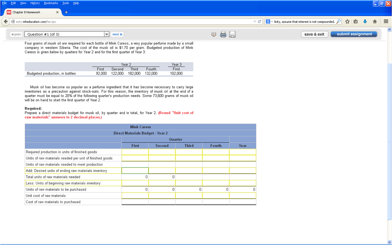Screen dimensions: 392x245
Task: Select First quarter desired ending inventory cell
Action: [x=135, y=171]
